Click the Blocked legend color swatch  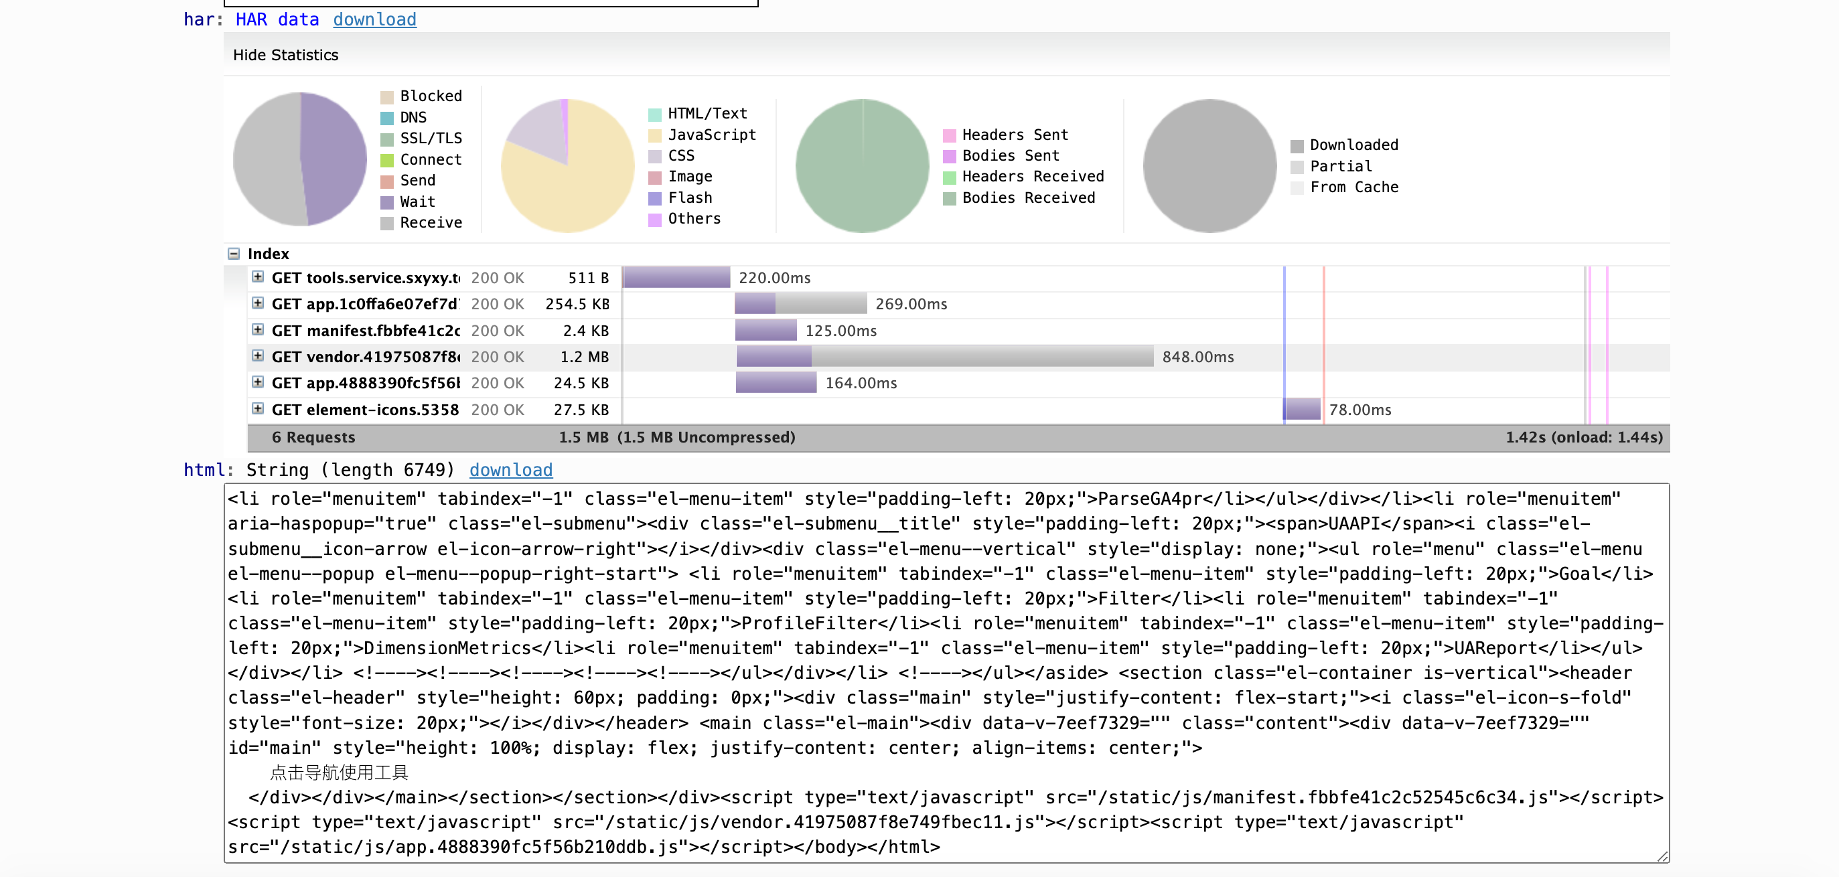387,97
